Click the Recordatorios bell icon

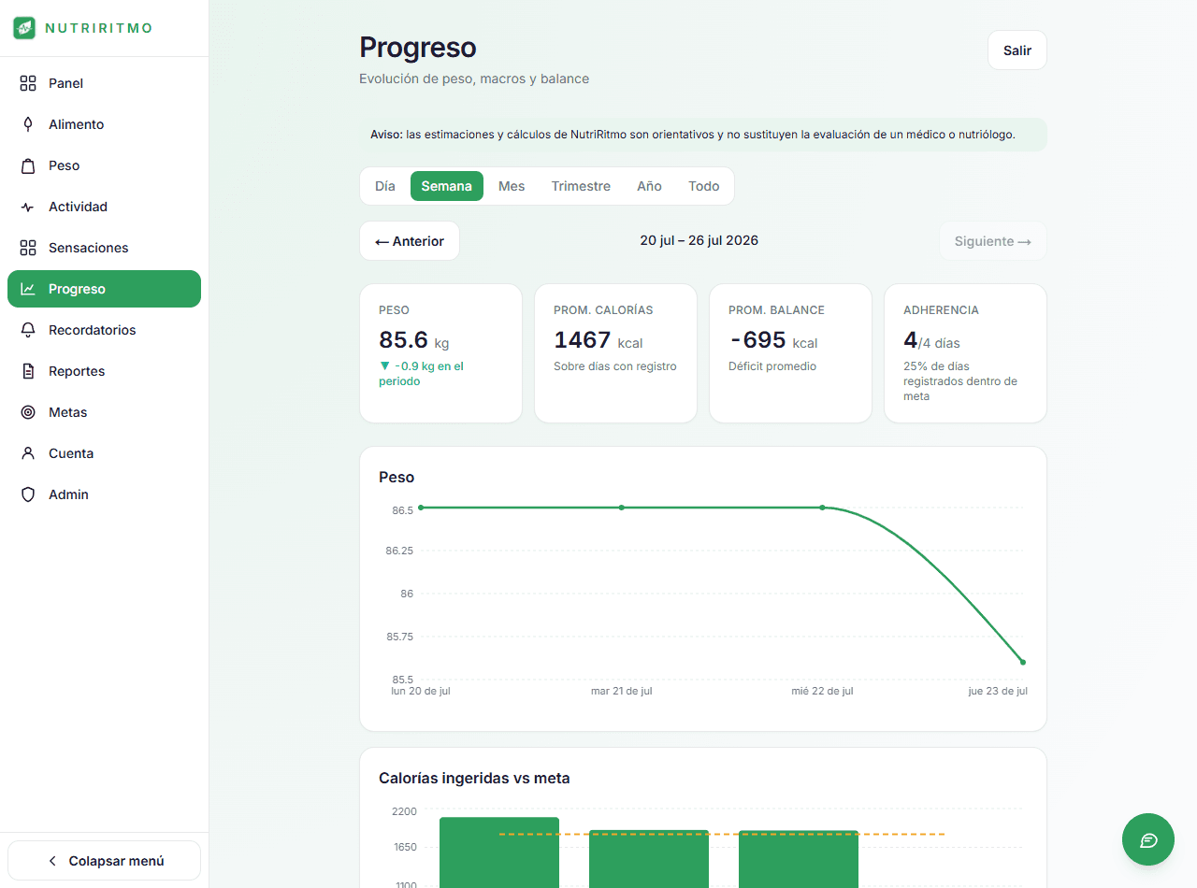click(28, 330)
